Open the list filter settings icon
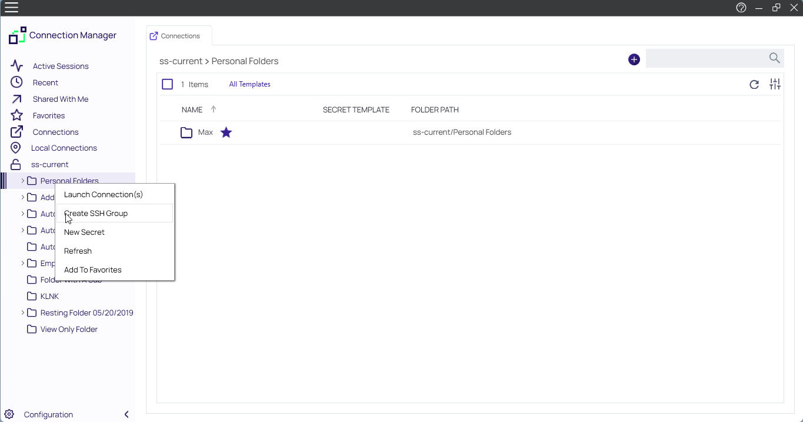 pos(775,84)
